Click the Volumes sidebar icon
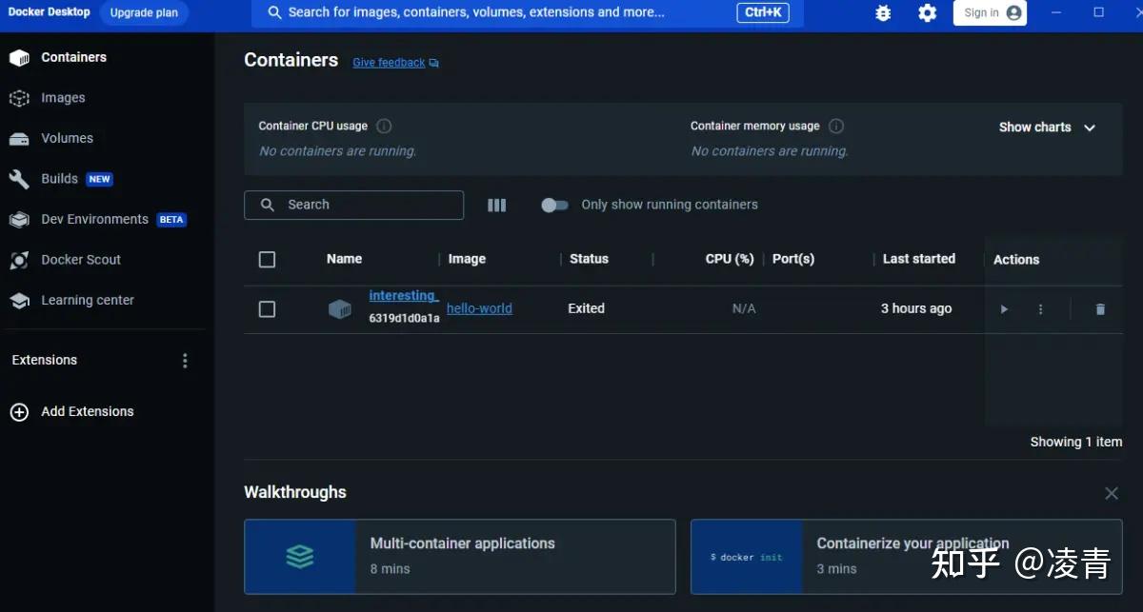Viewport: 1143px width, 612px height. pyautogui.click(x=19, y=139)
